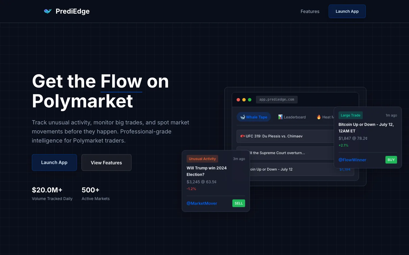Screen dimensions: 409x255
Task: Click the Volume Tracked Daily label
Action: (x=52, y=199)
